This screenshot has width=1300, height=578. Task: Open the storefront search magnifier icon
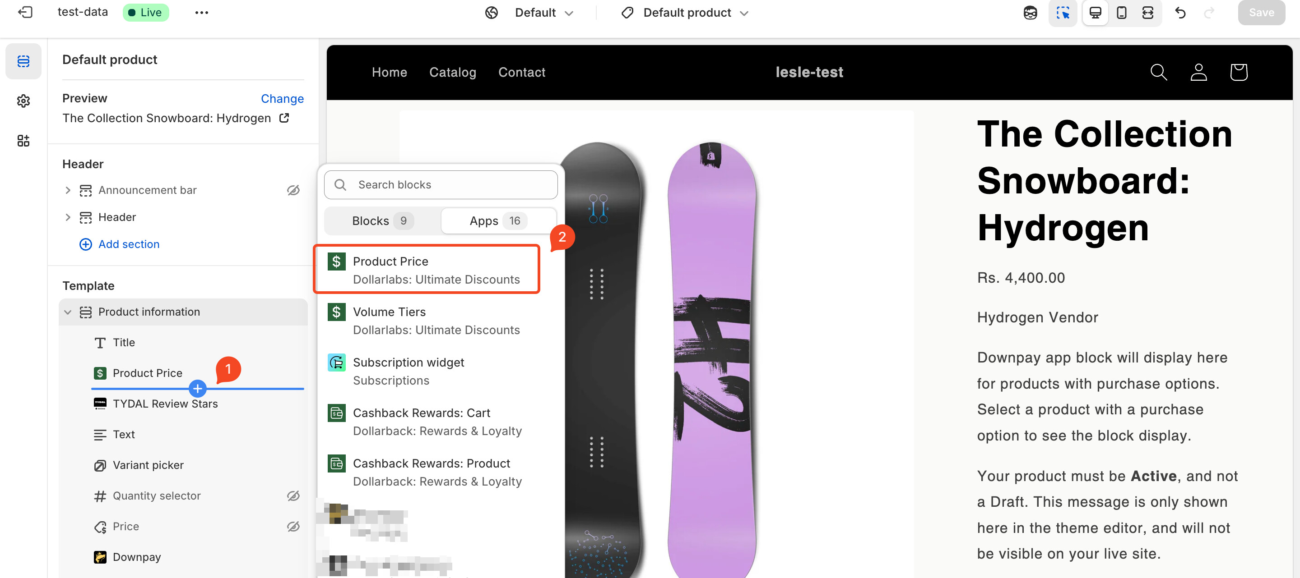click(x=1159, y=72)
